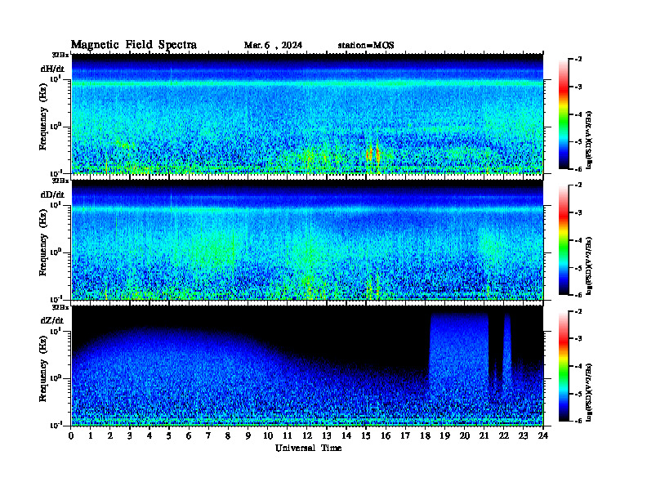Click the 'Universal Time' axis title

coord(308,448)
